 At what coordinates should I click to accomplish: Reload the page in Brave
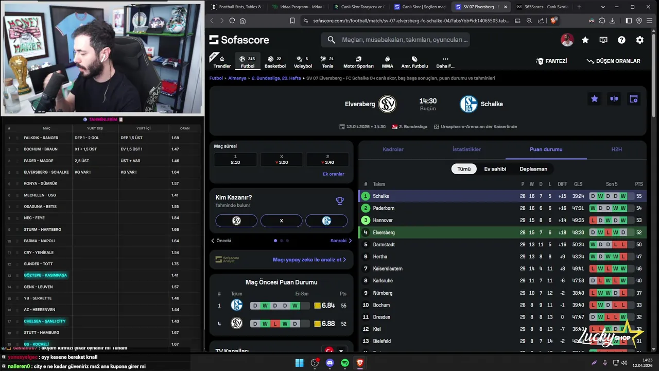[x=232, y=21]
